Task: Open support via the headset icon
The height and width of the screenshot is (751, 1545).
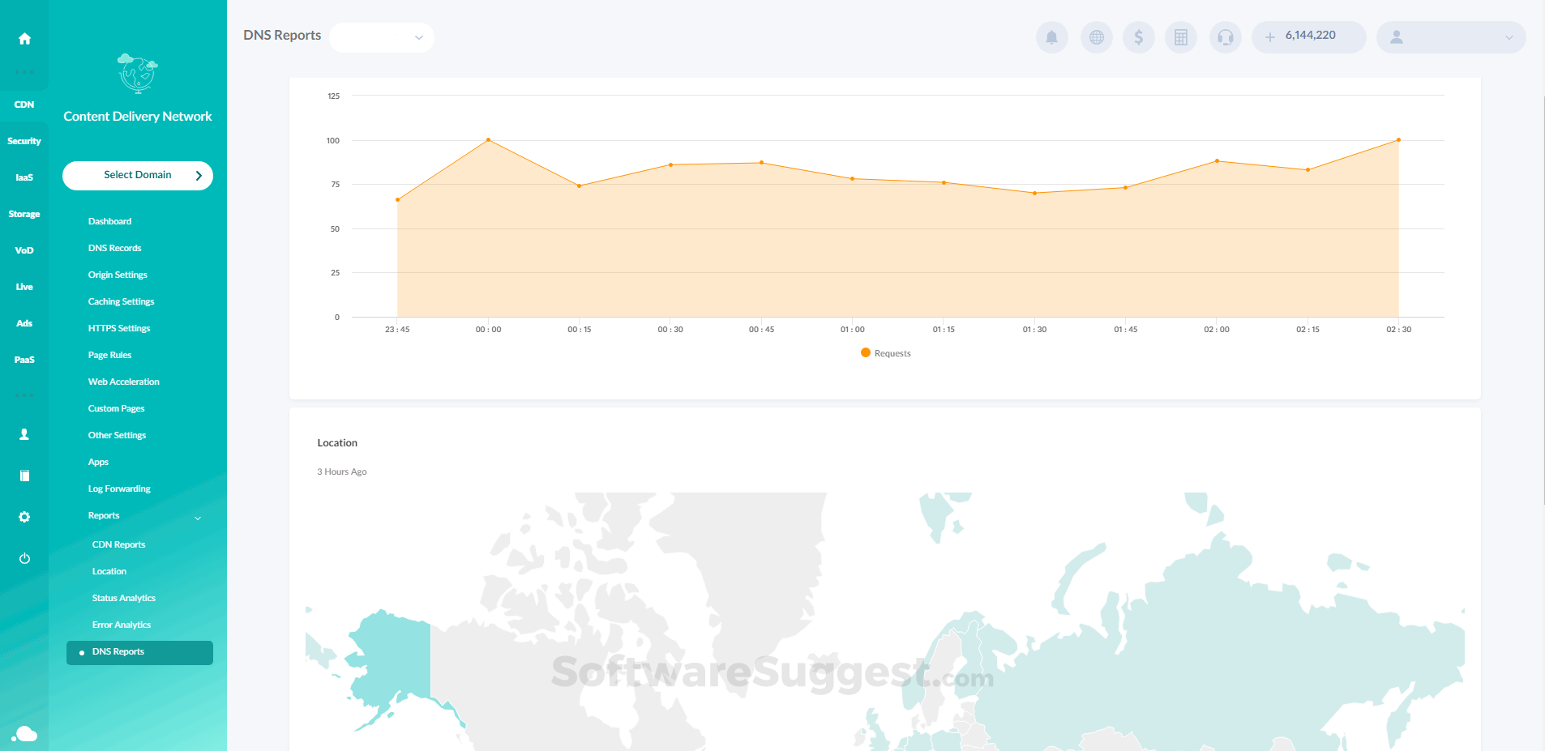Action: 1226,37
